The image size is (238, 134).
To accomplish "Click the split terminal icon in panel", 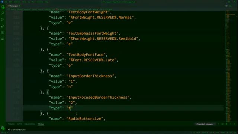I will click(x=222, y=124).
